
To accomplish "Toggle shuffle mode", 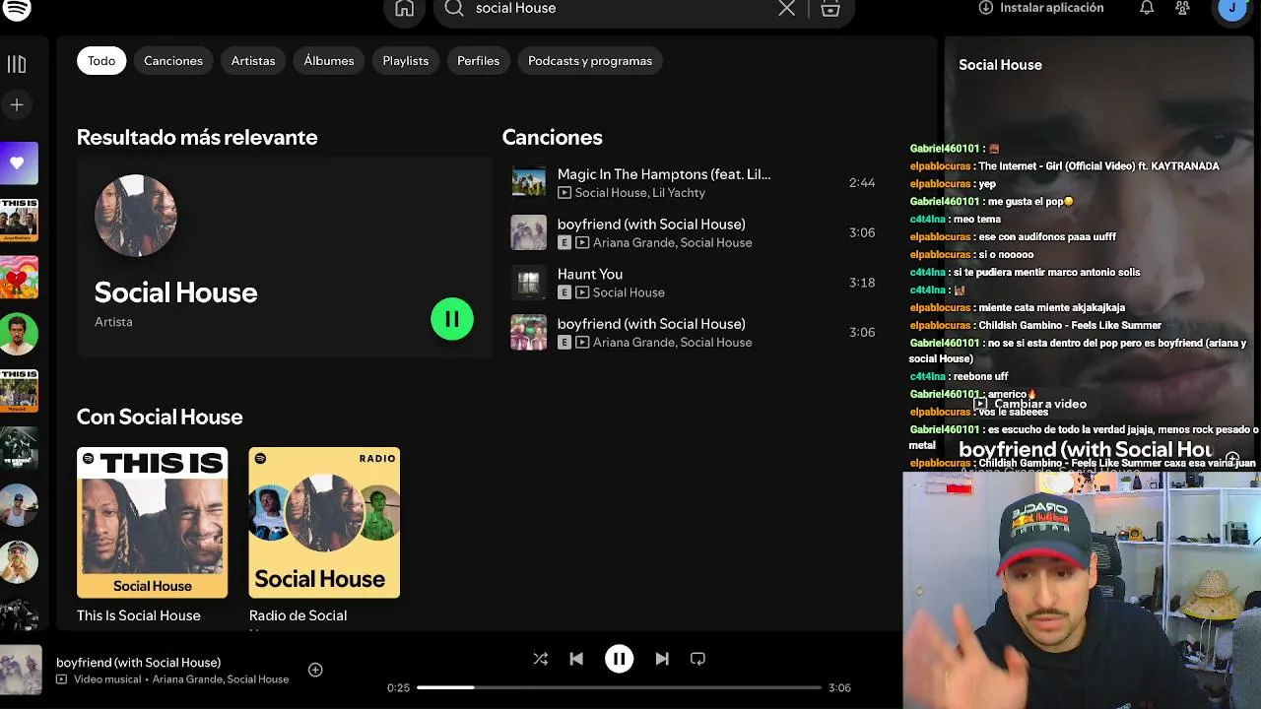I will click(x=540, y=659).
